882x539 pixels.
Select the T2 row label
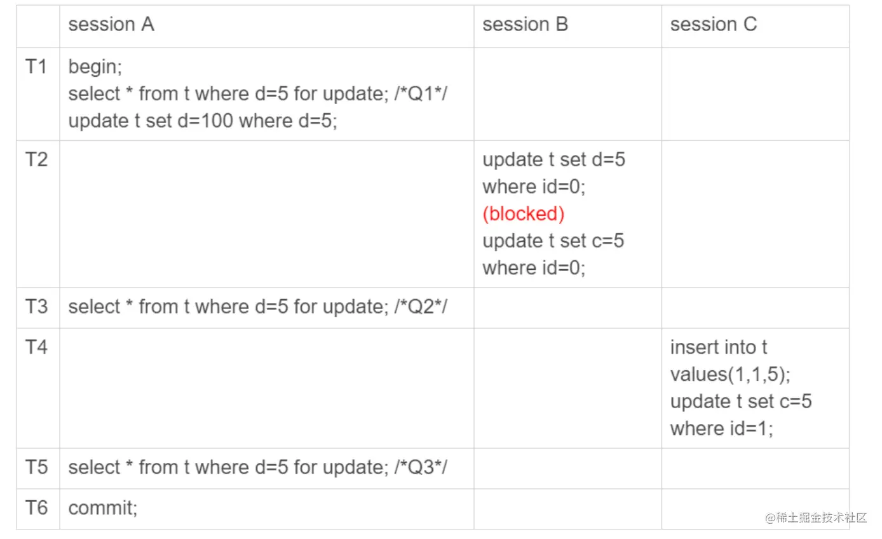37,159
